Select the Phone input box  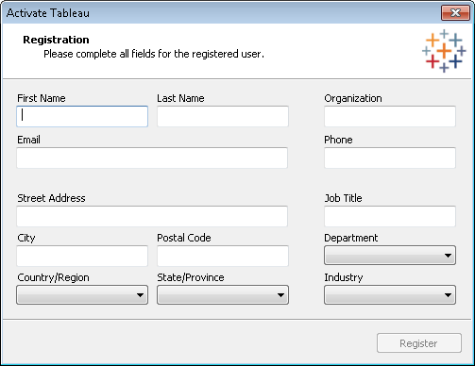pyautogui.click(x=390, y=158)
